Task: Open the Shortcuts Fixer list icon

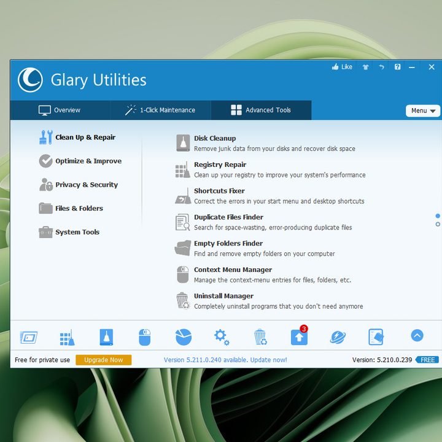Action: 183,196
